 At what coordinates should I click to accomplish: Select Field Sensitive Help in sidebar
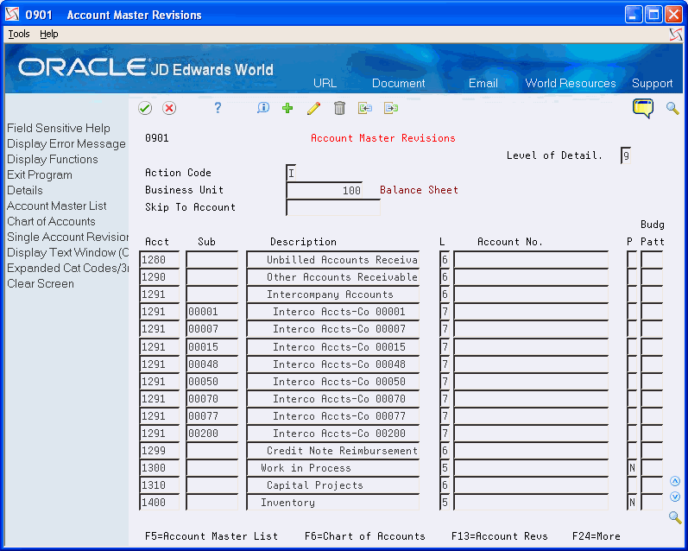pyautogui.click(x=59, y=128)
